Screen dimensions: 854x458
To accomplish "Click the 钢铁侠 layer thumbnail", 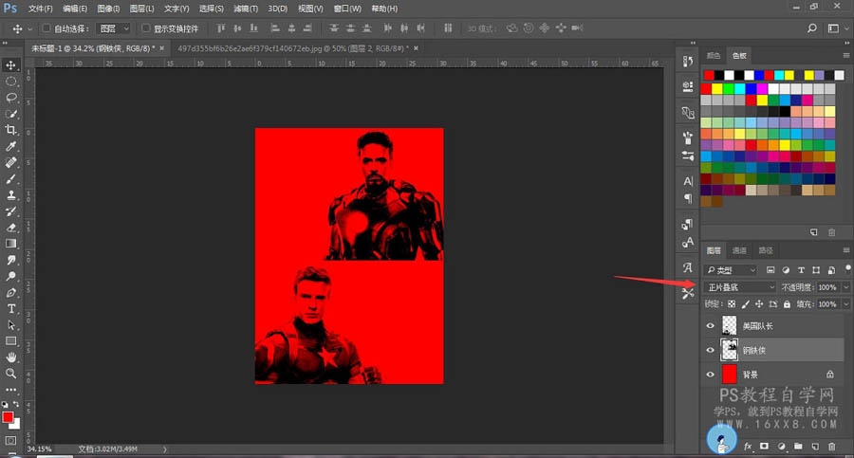I will click(x=729, y=350).
